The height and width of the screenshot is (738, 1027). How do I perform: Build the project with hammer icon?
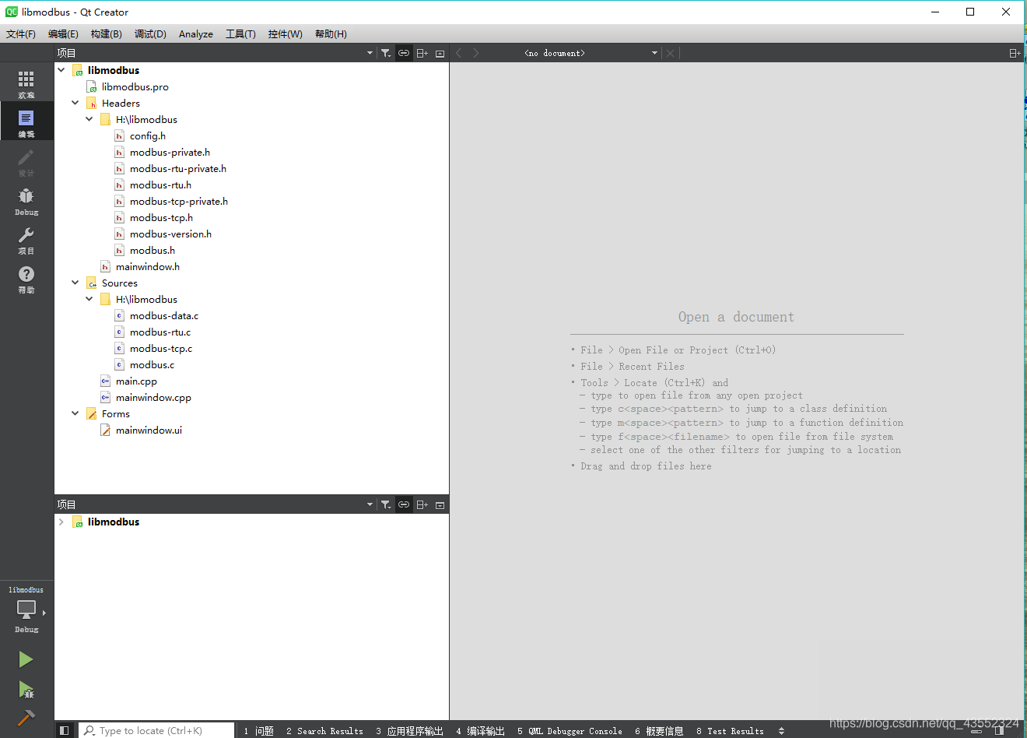point(26,718)
